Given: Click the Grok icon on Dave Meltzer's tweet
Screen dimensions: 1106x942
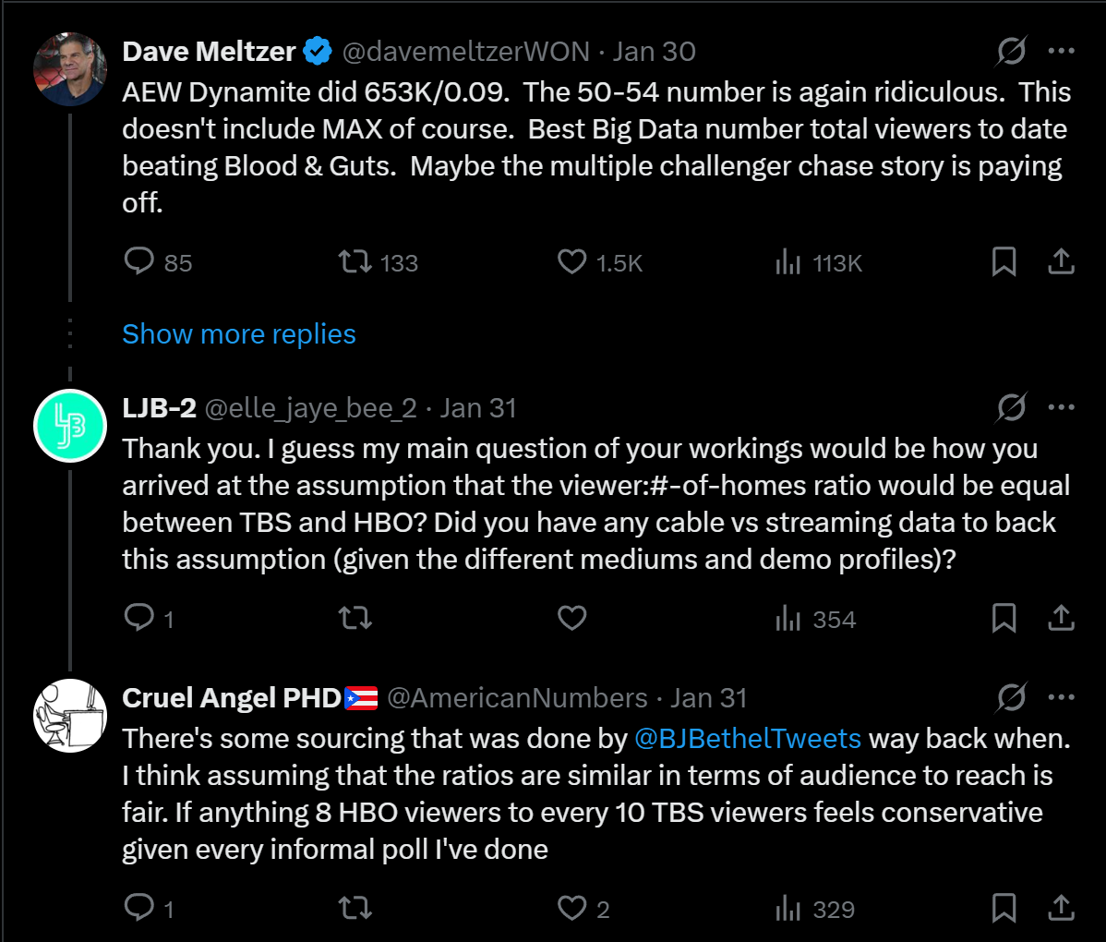Looking at the screenshot, I should point(1011,51).
